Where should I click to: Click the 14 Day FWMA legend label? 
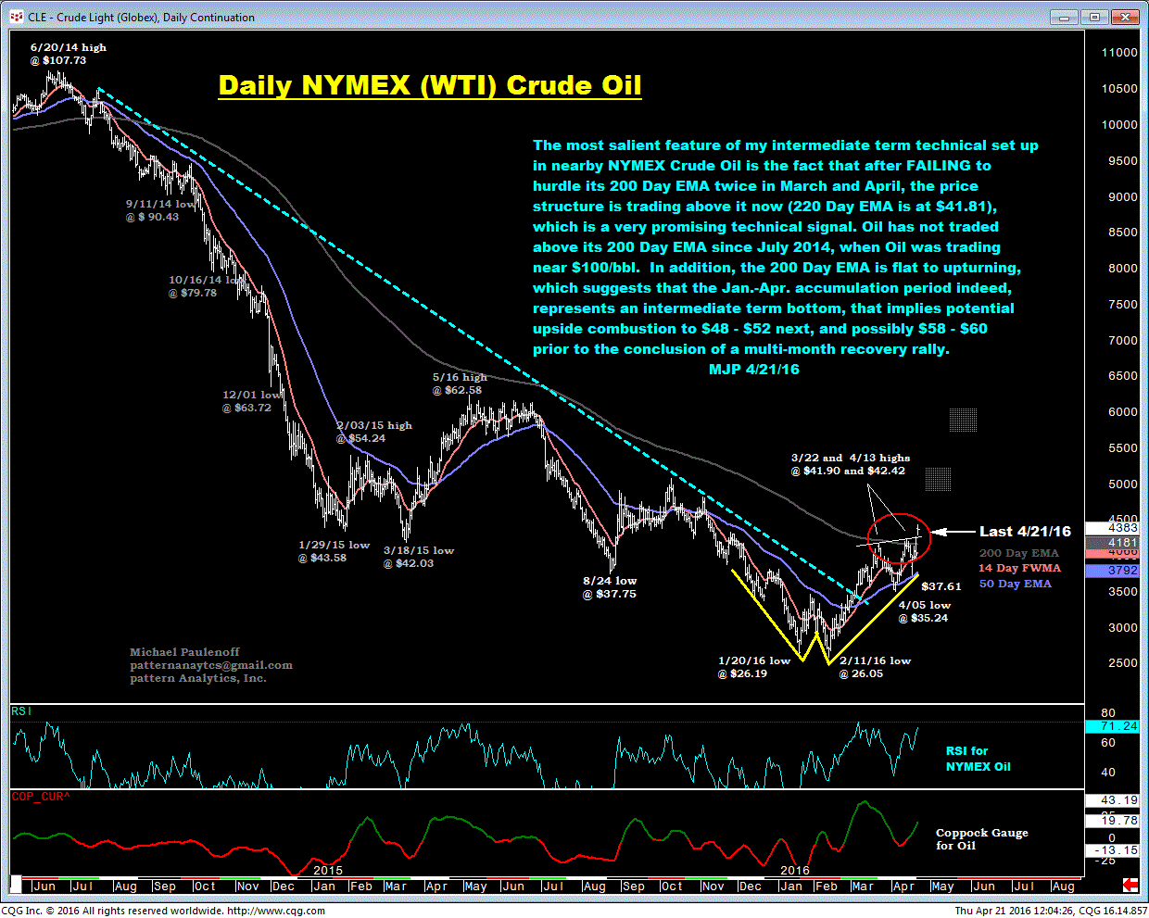click(x=1019, y=568)
